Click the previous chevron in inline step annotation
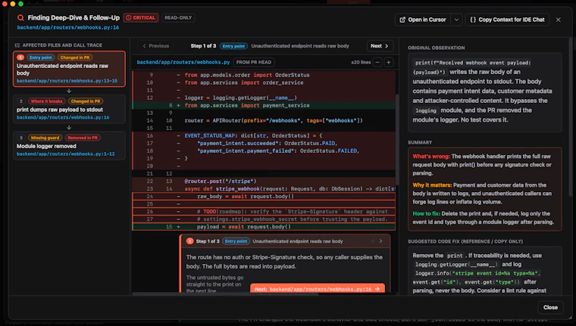This screenshot has width=576, height=326. pyautogui.click(x=373, y=241)
